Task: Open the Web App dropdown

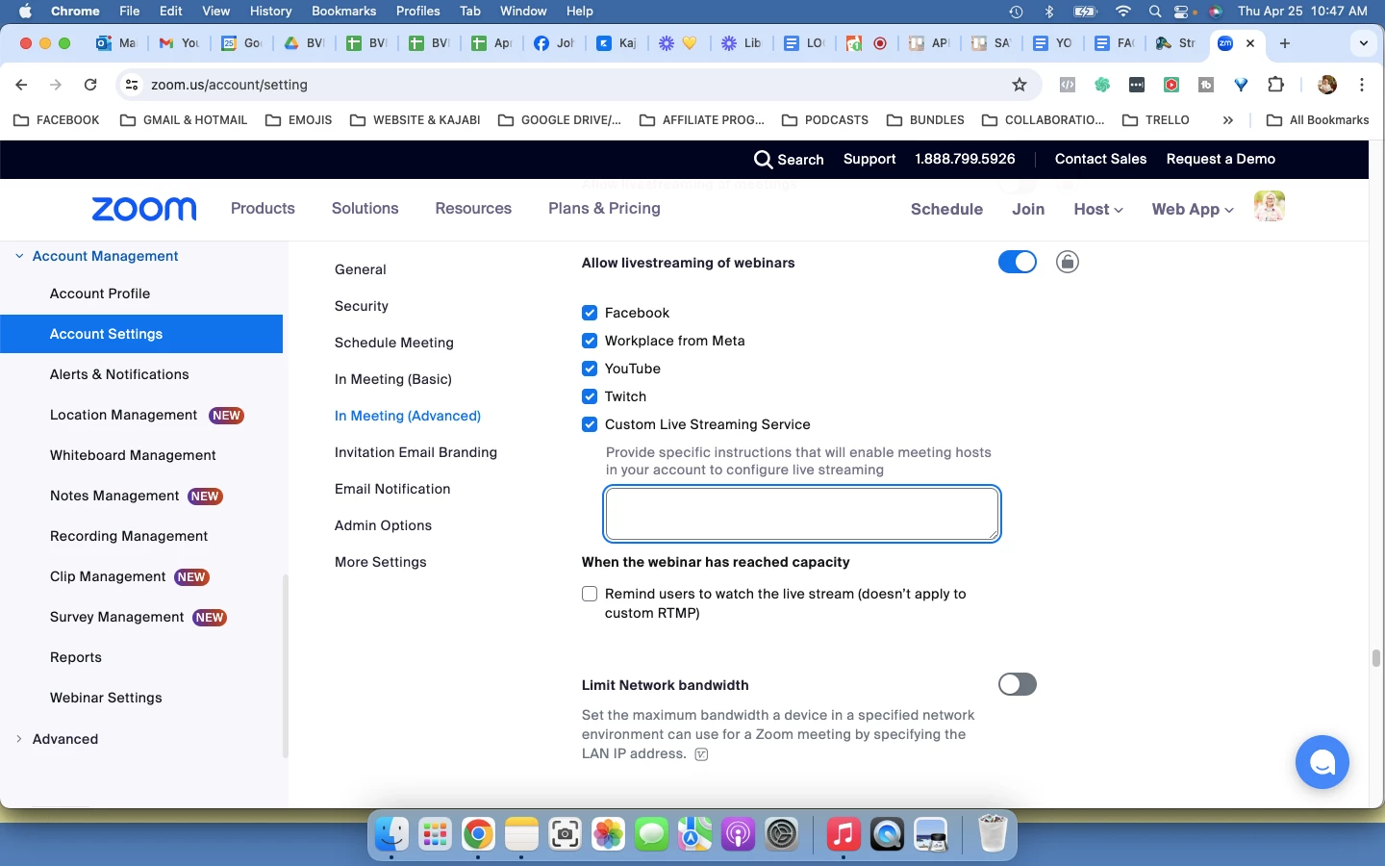Action: pyautogui.click(x=1193, y=209)
